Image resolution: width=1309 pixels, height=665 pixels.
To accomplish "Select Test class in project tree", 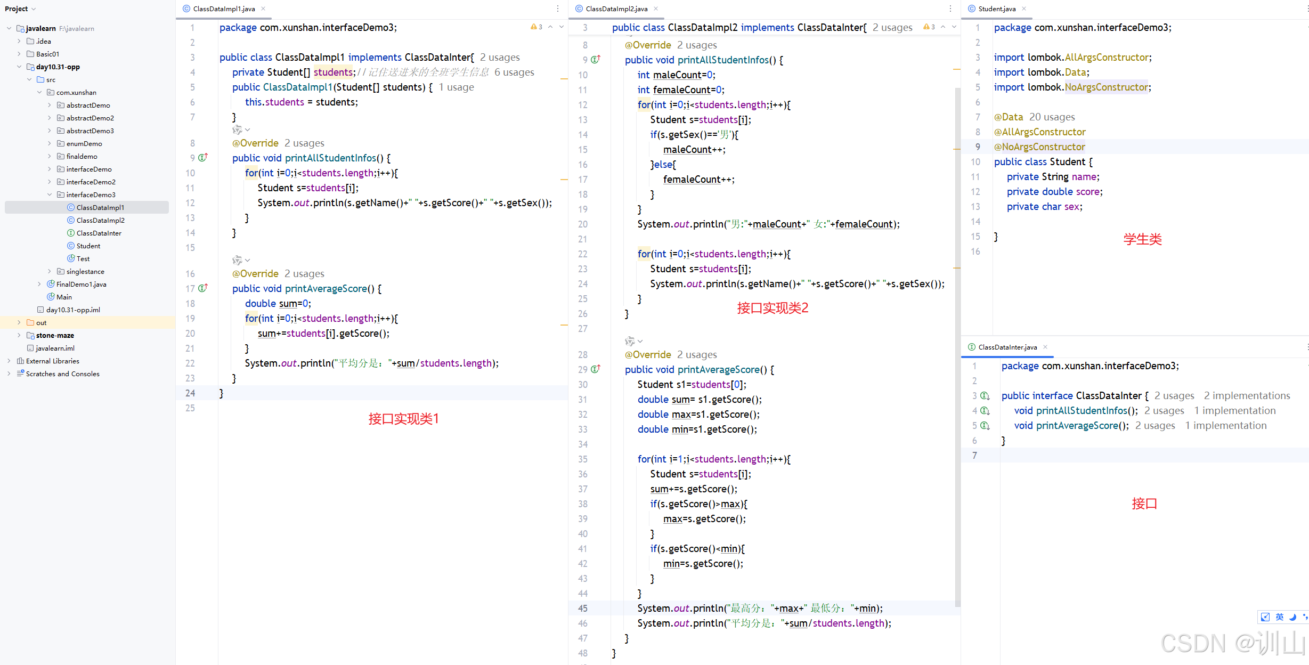I will 83,258.
